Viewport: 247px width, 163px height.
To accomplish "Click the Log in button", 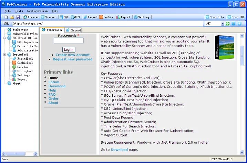I will (69, 50).
